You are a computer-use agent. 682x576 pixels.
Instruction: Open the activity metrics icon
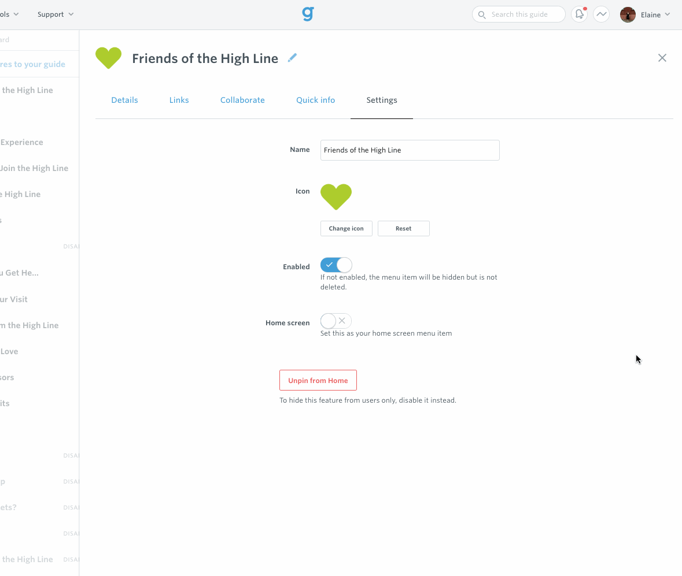pos(601,14)
